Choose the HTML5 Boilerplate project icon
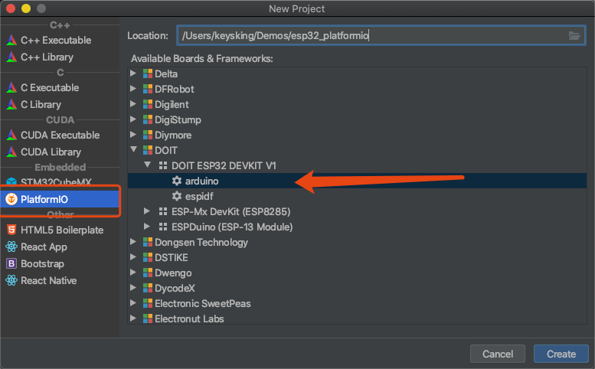Screen dimensions: 595x369 tap(11, 230)
